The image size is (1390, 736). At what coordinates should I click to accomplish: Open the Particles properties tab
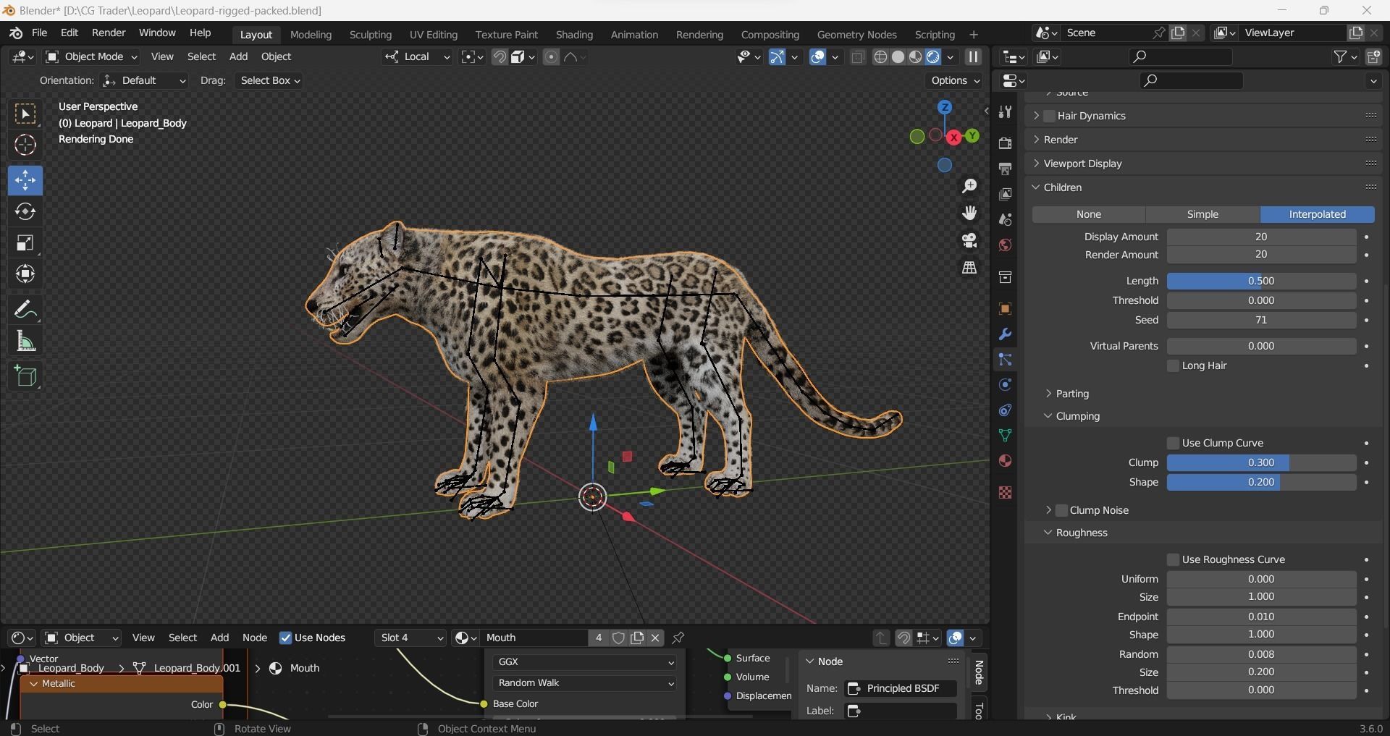point(1005,360)
